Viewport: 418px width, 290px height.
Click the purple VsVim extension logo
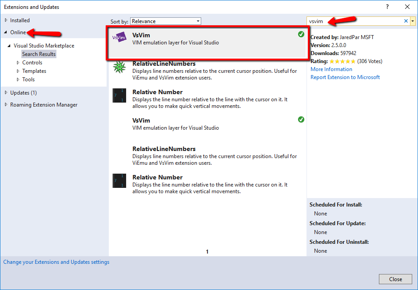[119, 37]
